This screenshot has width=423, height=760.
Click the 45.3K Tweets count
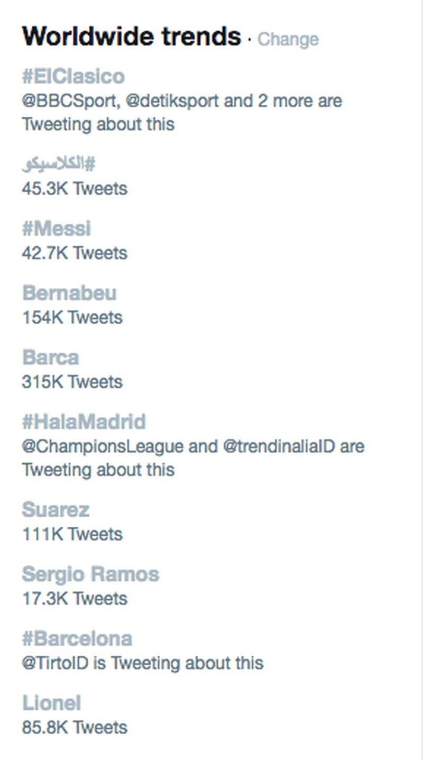(75, 188)
